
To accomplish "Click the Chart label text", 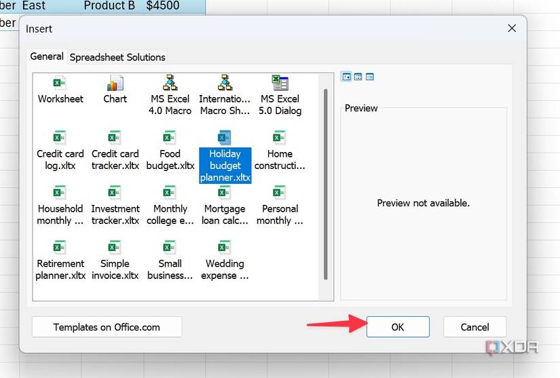I will pos(115,99).
